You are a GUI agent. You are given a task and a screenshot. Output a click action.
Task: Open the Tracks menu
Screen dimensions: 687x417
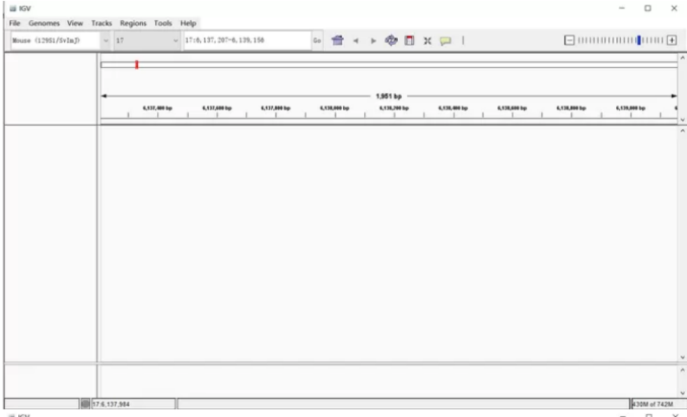pos(101,24)
